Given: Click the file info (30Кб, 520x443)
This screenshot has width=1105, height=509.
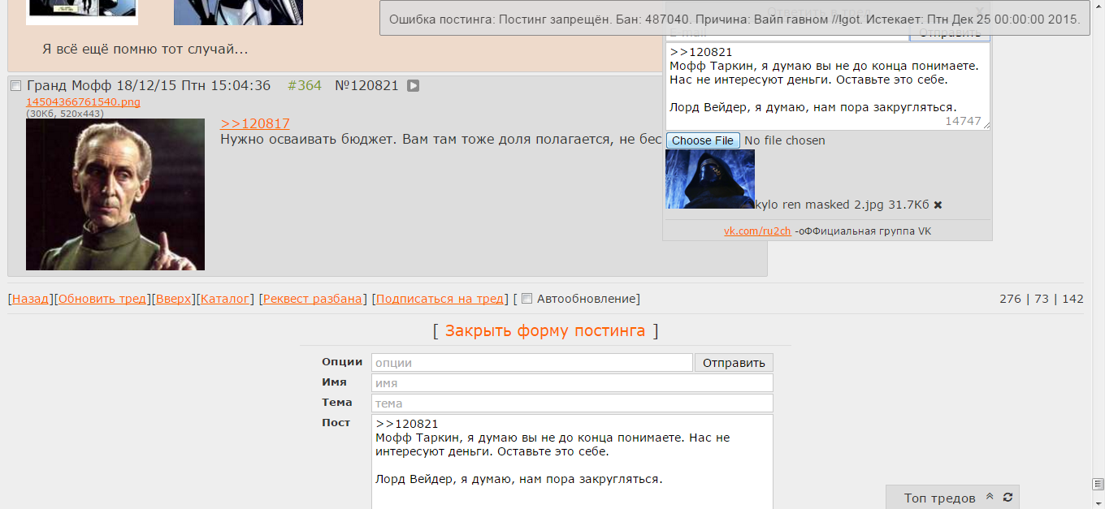Looking at the screenshot, I should coord(65,114).
